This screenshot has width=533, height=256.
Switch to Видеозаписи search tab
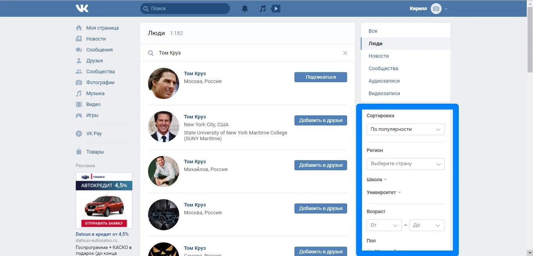pos(406,94)
